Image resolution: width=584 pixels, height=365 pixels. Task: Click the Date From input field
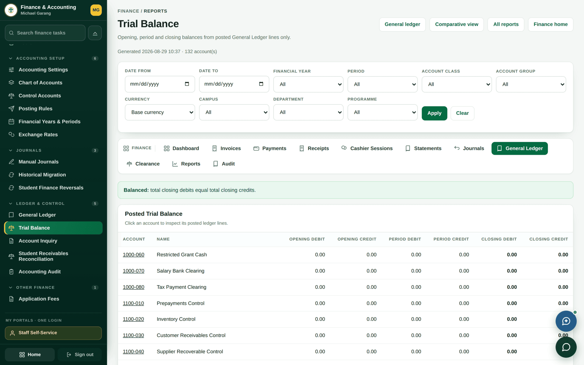(x=160, y=84)
